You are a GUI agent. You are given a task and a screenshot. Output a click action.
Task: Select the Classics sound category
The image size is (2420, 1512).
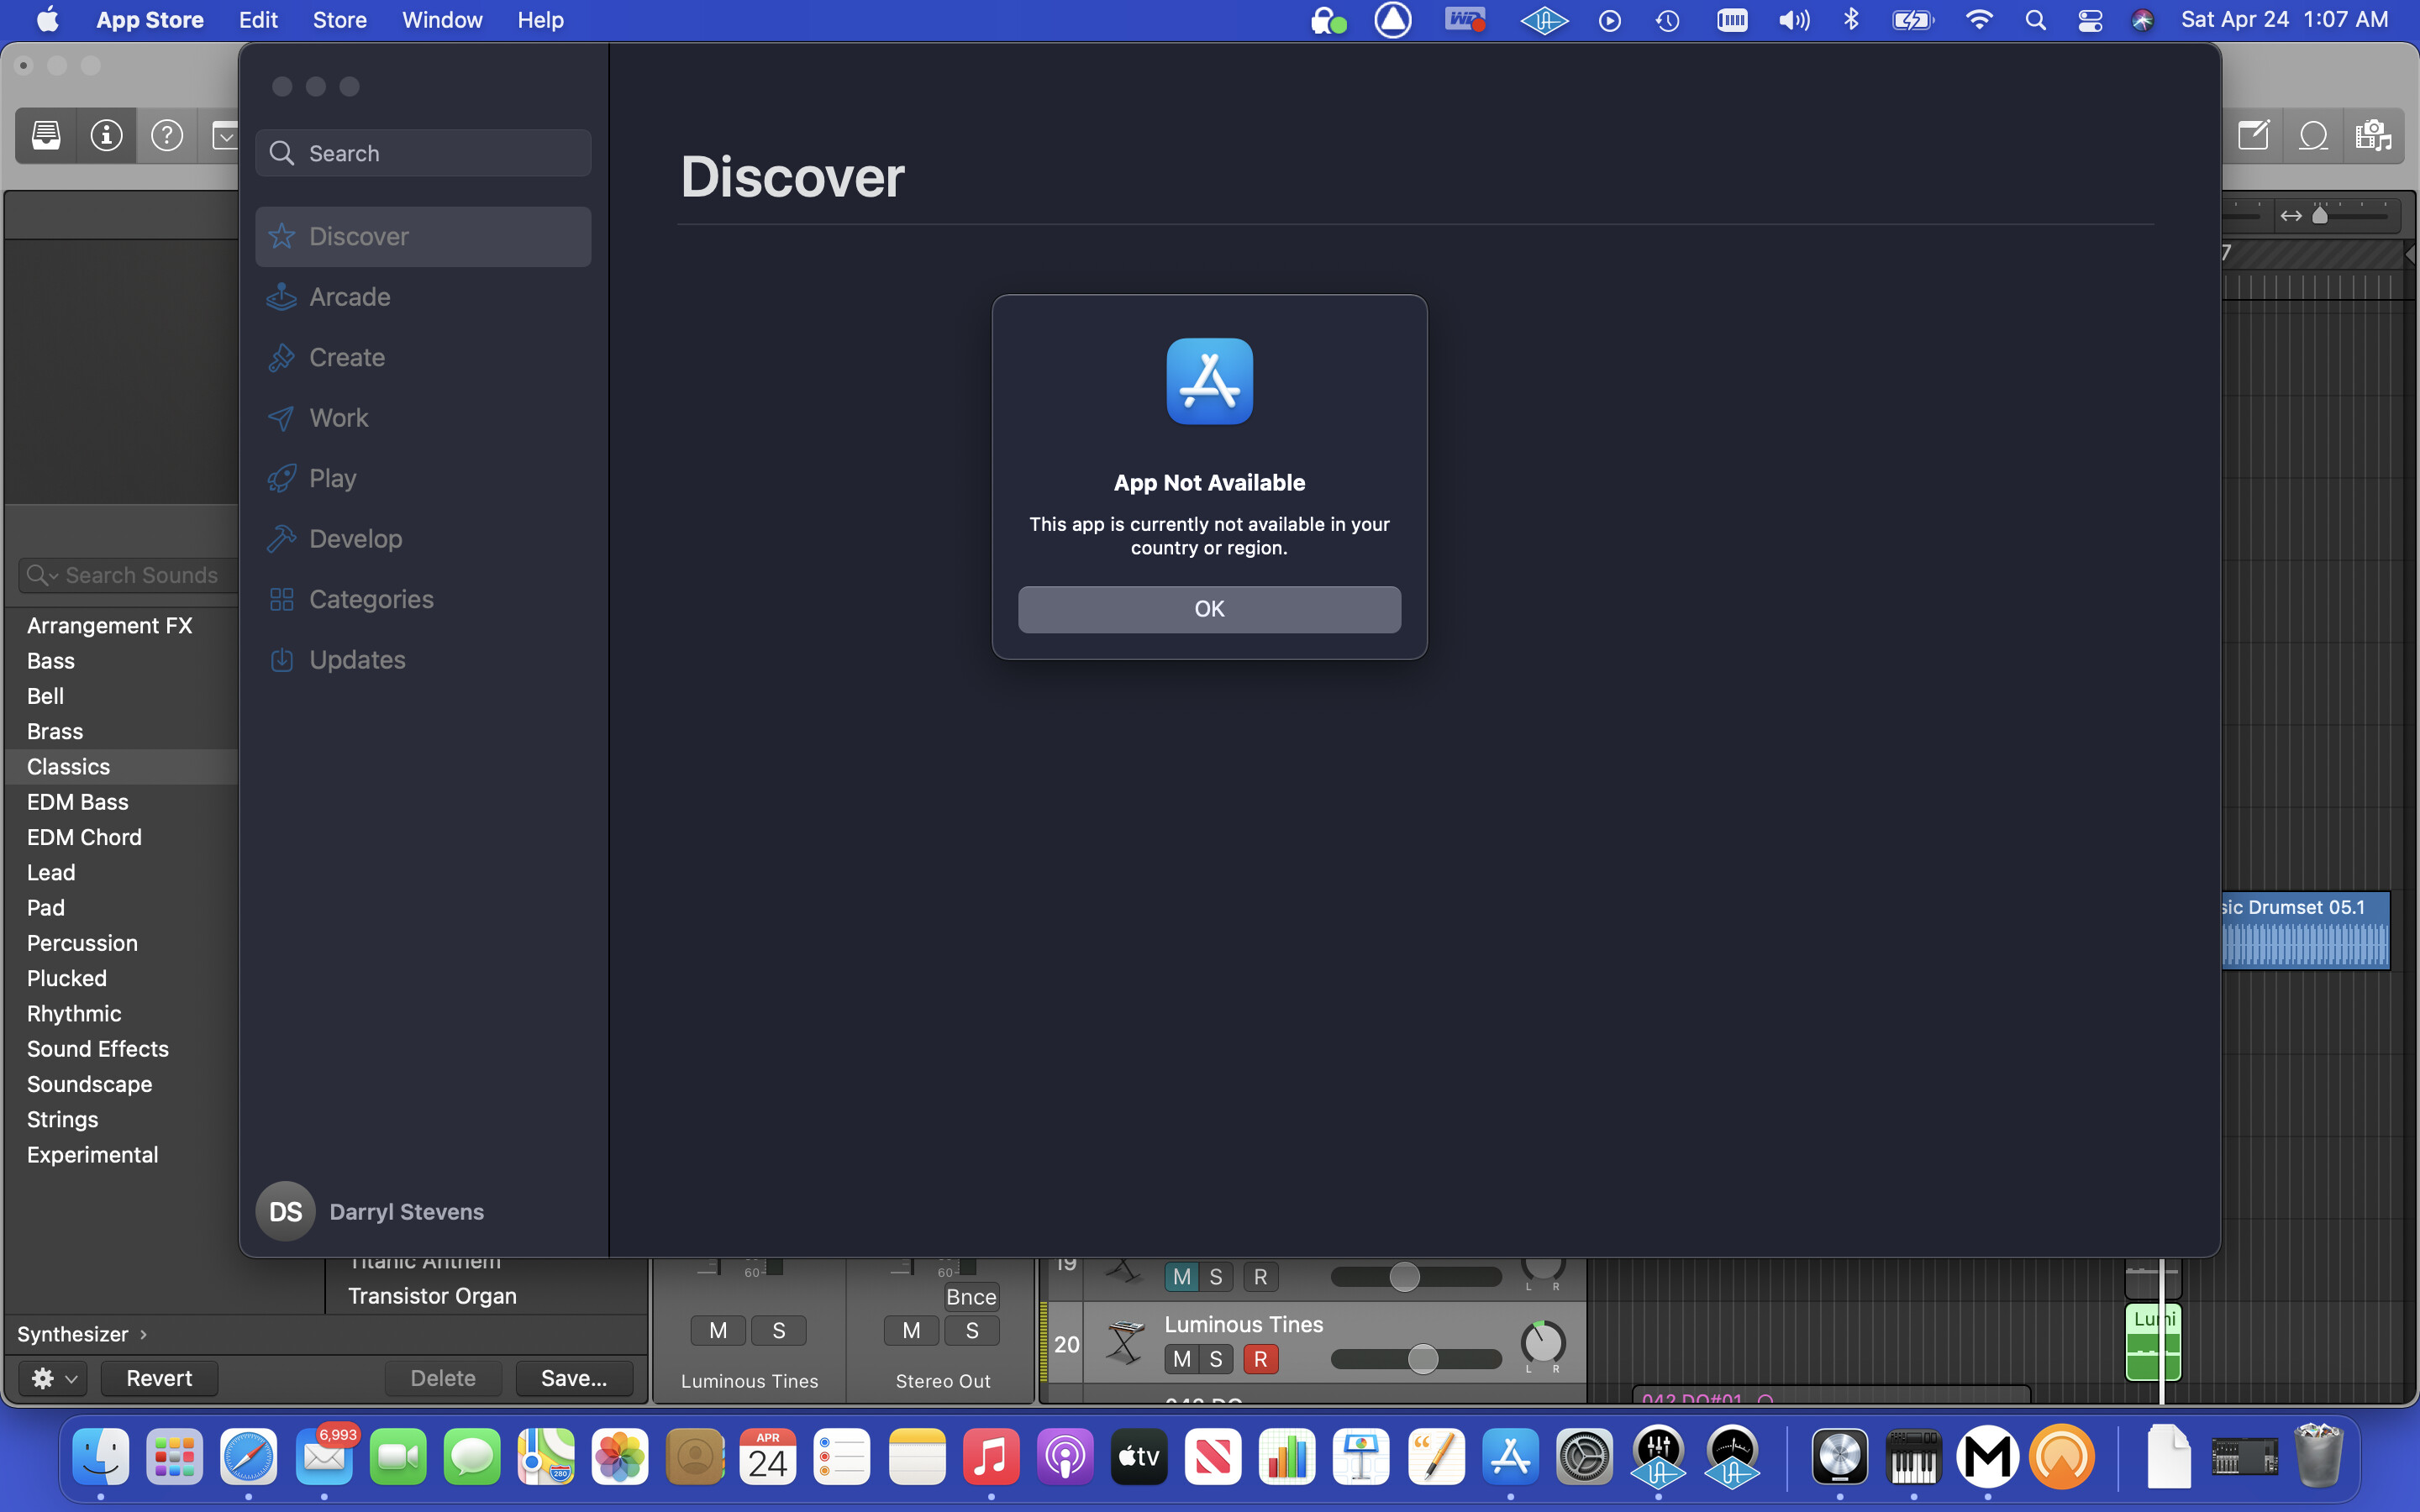(x=68, y=767)
